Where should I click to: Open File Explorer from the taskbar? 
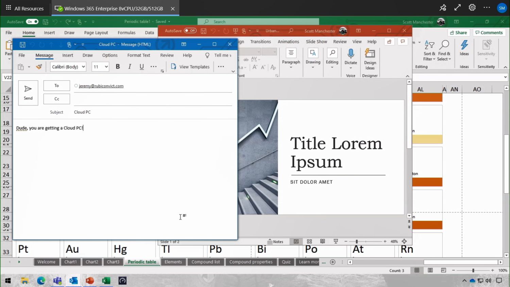[x=24, y=281]
